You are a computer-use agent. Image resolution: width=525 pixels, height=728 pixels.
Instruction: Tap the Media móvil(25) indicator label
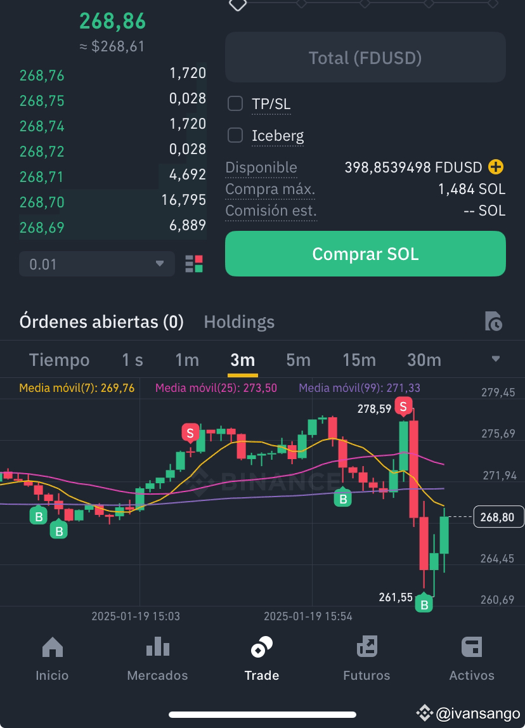pos(216,387)
